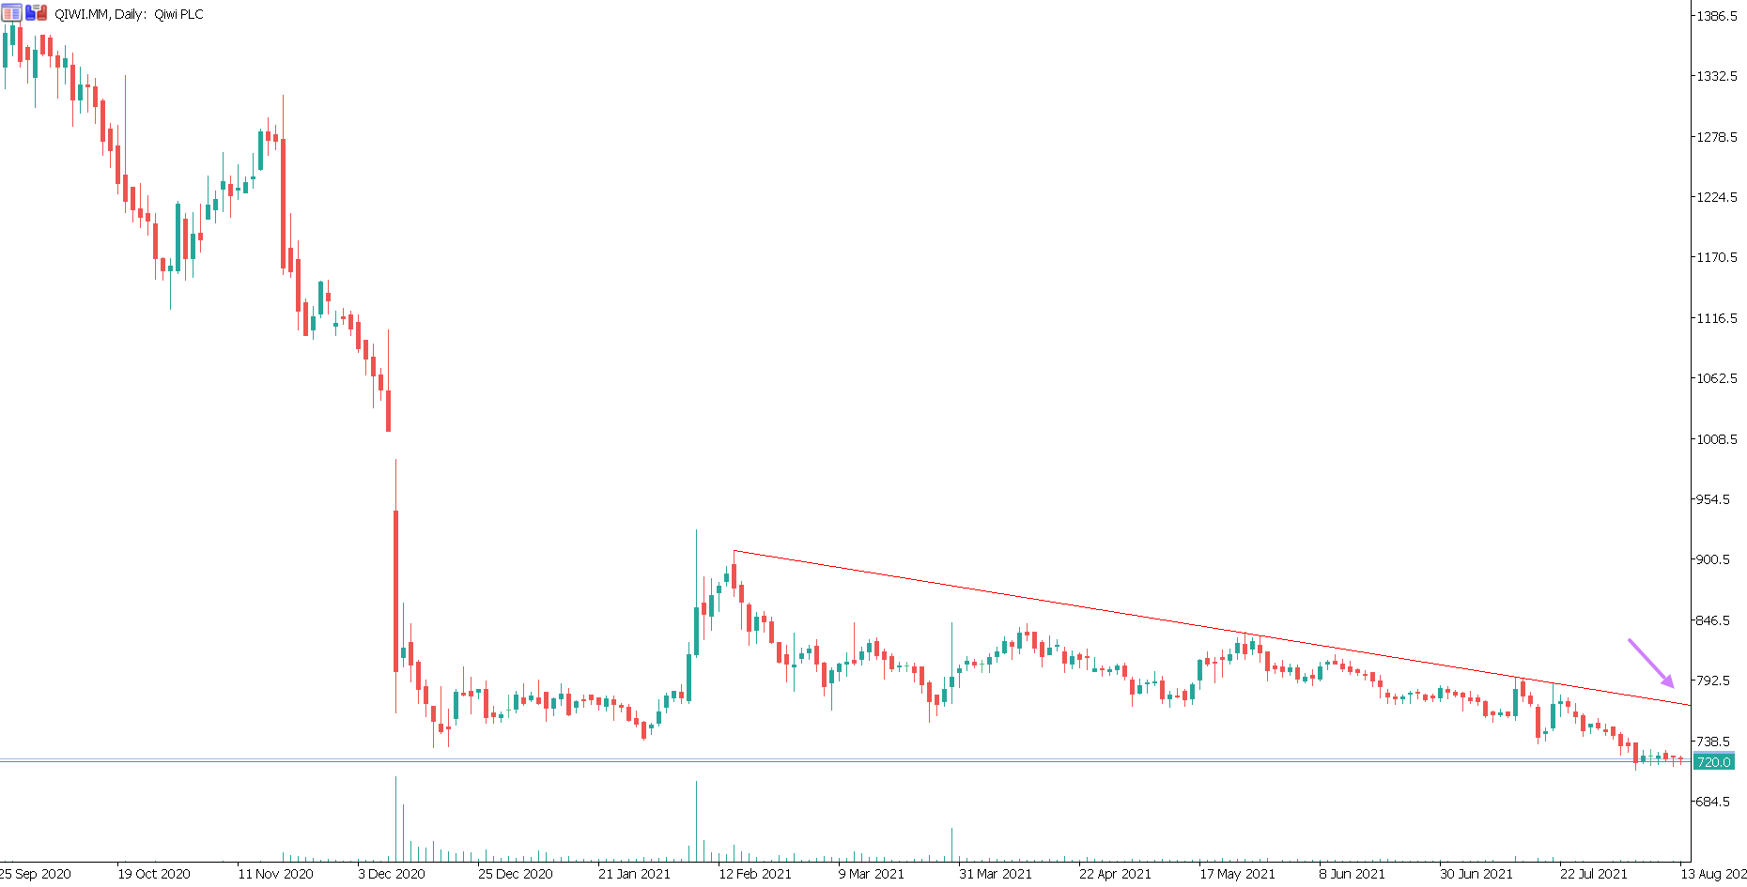The image size is (1747, 887).
Task: Click the 25 Sep 2020 date label
Action: pyautogui.click(x=36, y=874)
